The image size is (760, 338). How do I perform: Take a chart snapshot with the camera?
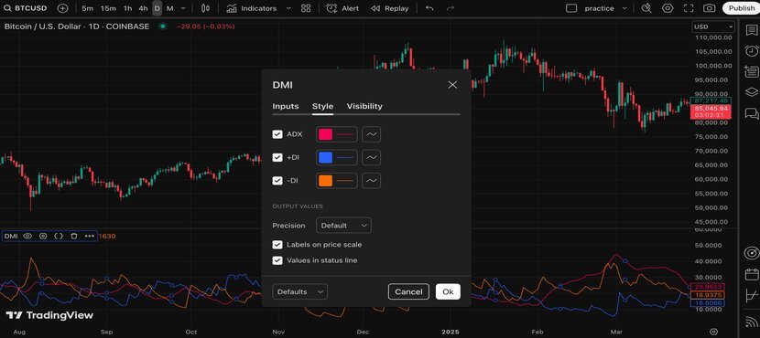(709, 8)
